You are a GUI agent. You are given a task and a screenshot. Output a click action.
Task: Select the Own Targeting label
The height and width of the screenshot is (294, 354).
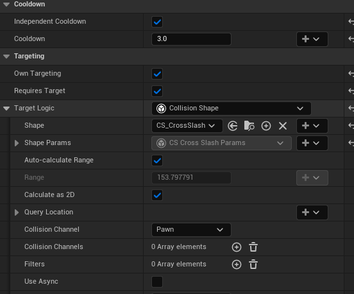[x=37, y=73]
